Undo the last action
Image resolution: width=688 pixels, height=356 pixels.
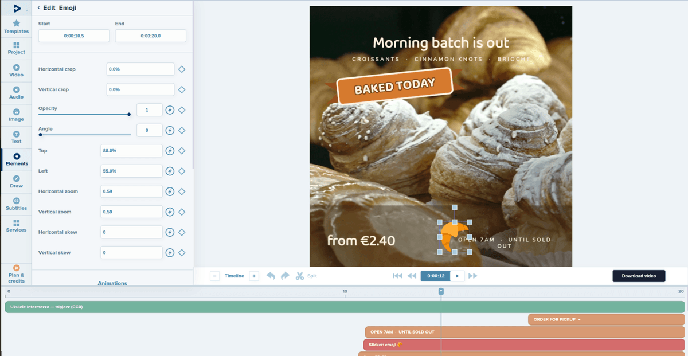click(271, 276)
